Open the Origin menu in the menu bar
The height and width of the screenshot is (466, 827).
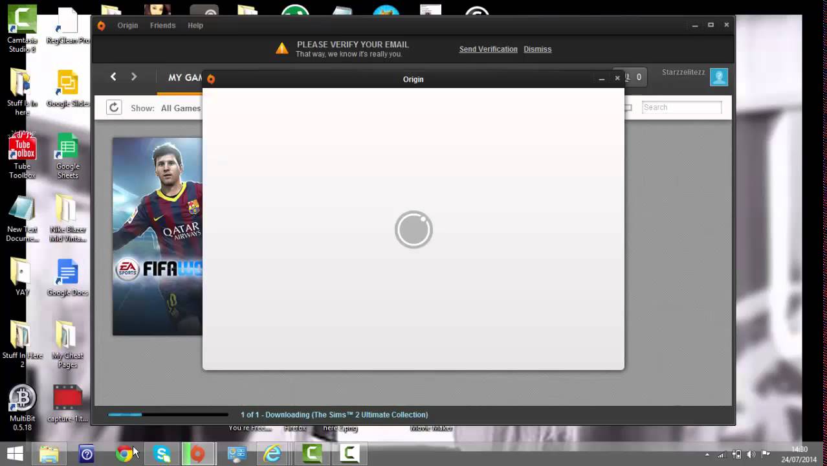[127, 25]
